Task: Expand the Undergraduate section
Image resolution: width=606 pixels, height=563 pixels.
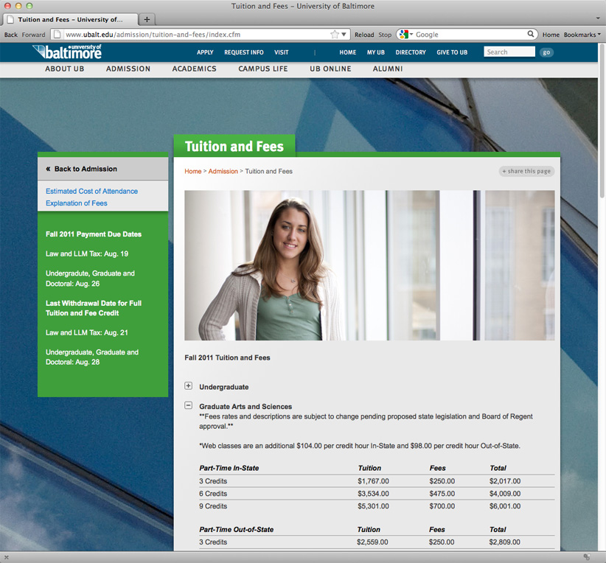Action: pyautogui.click(x=188, y=385)
